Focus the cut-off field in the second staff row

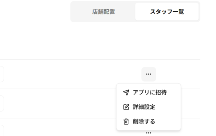coord(2,103)
